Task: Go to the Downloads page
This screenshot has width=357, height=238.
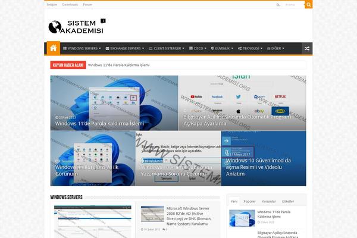Action: (70, 5)
